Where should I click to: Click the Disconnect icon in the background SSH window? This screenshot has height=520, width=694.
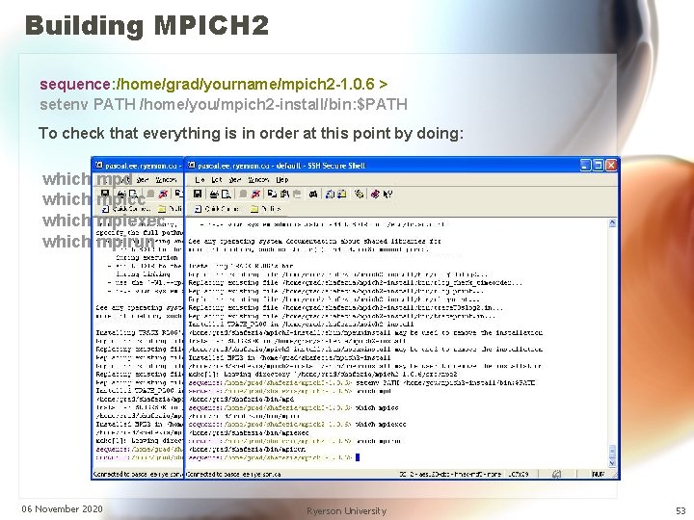tap(163, 194)
